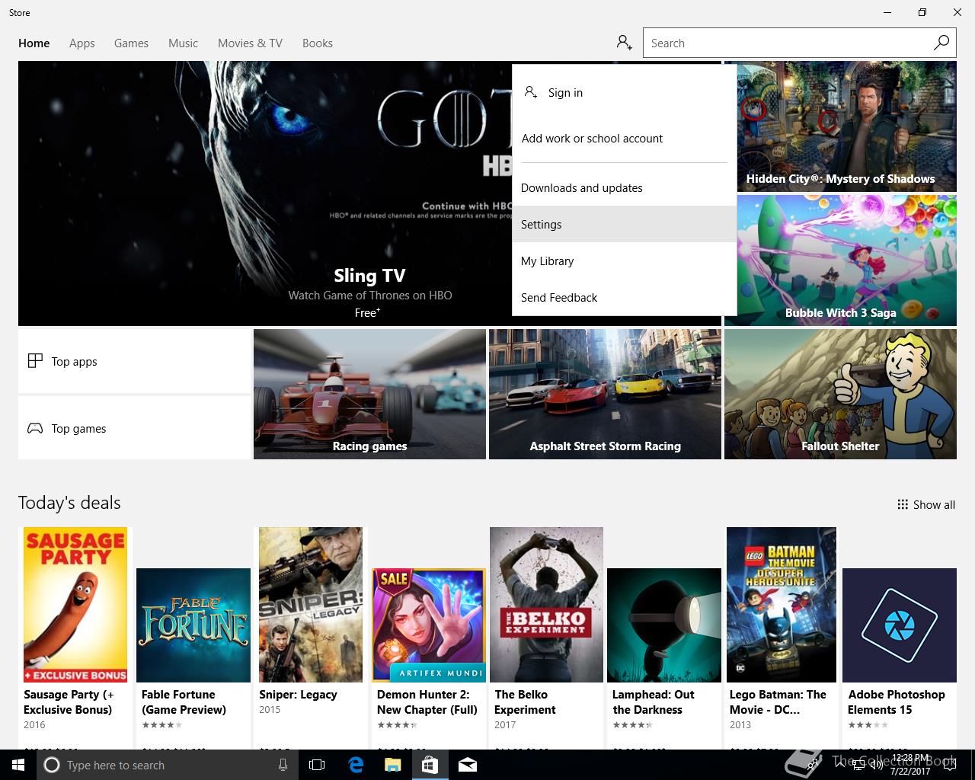Screen dimensions: 975x780
Task: Click the search magnifier icon
Action: [x=941, y=43]
